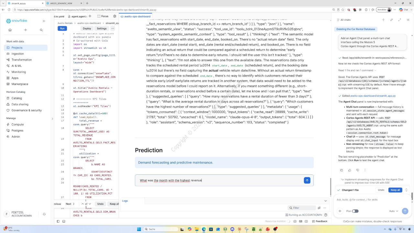414x233 pixels.
Task: Switch to the agent.agent file tab
Action: click(79, 16)
